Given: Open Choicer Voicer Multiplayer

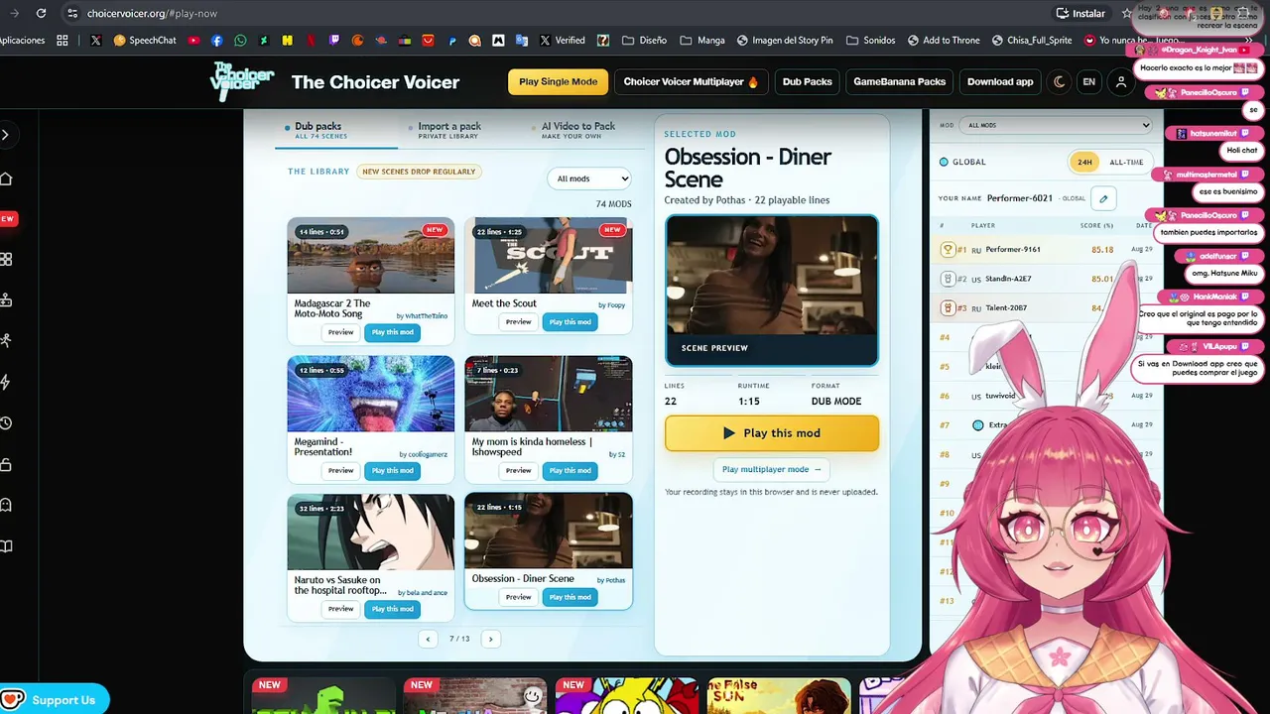Looking at the screenshot, I should (691, 81).
